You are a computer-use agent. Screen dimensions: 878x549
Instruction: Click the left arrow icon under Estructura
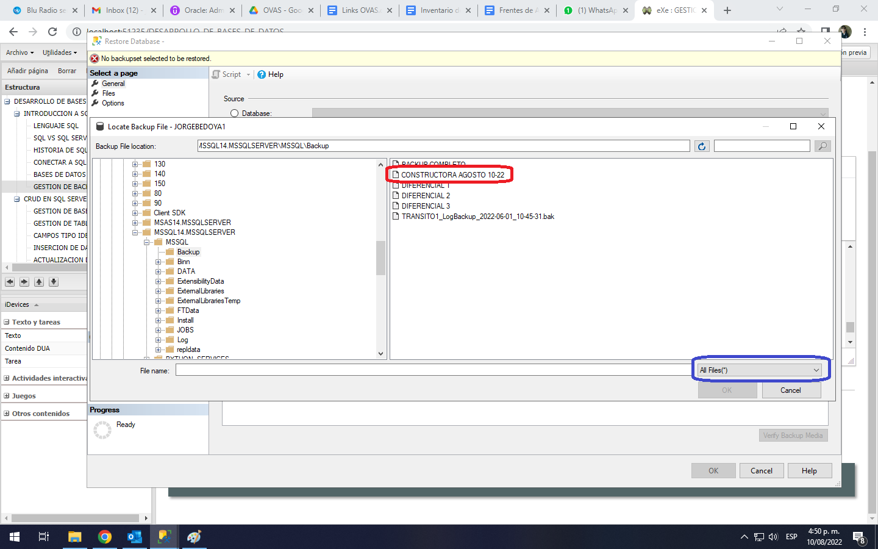tap(10, 282)
